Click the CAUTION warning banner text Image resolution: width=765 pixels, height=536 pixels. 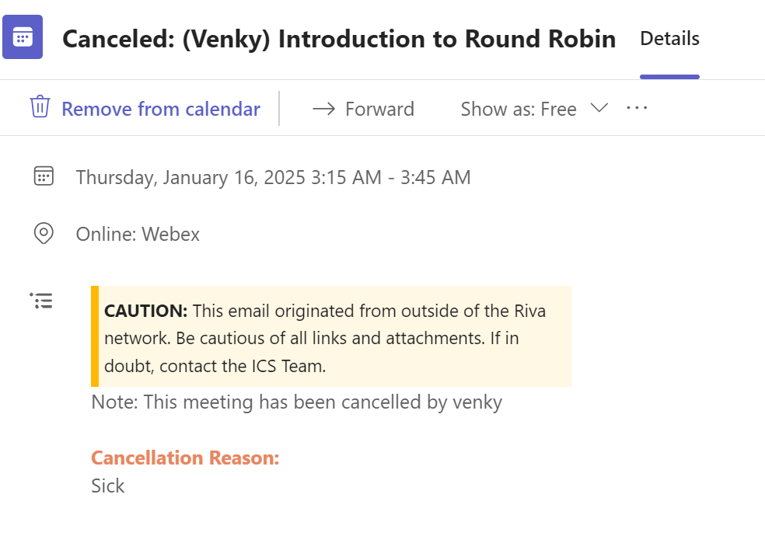325,339
